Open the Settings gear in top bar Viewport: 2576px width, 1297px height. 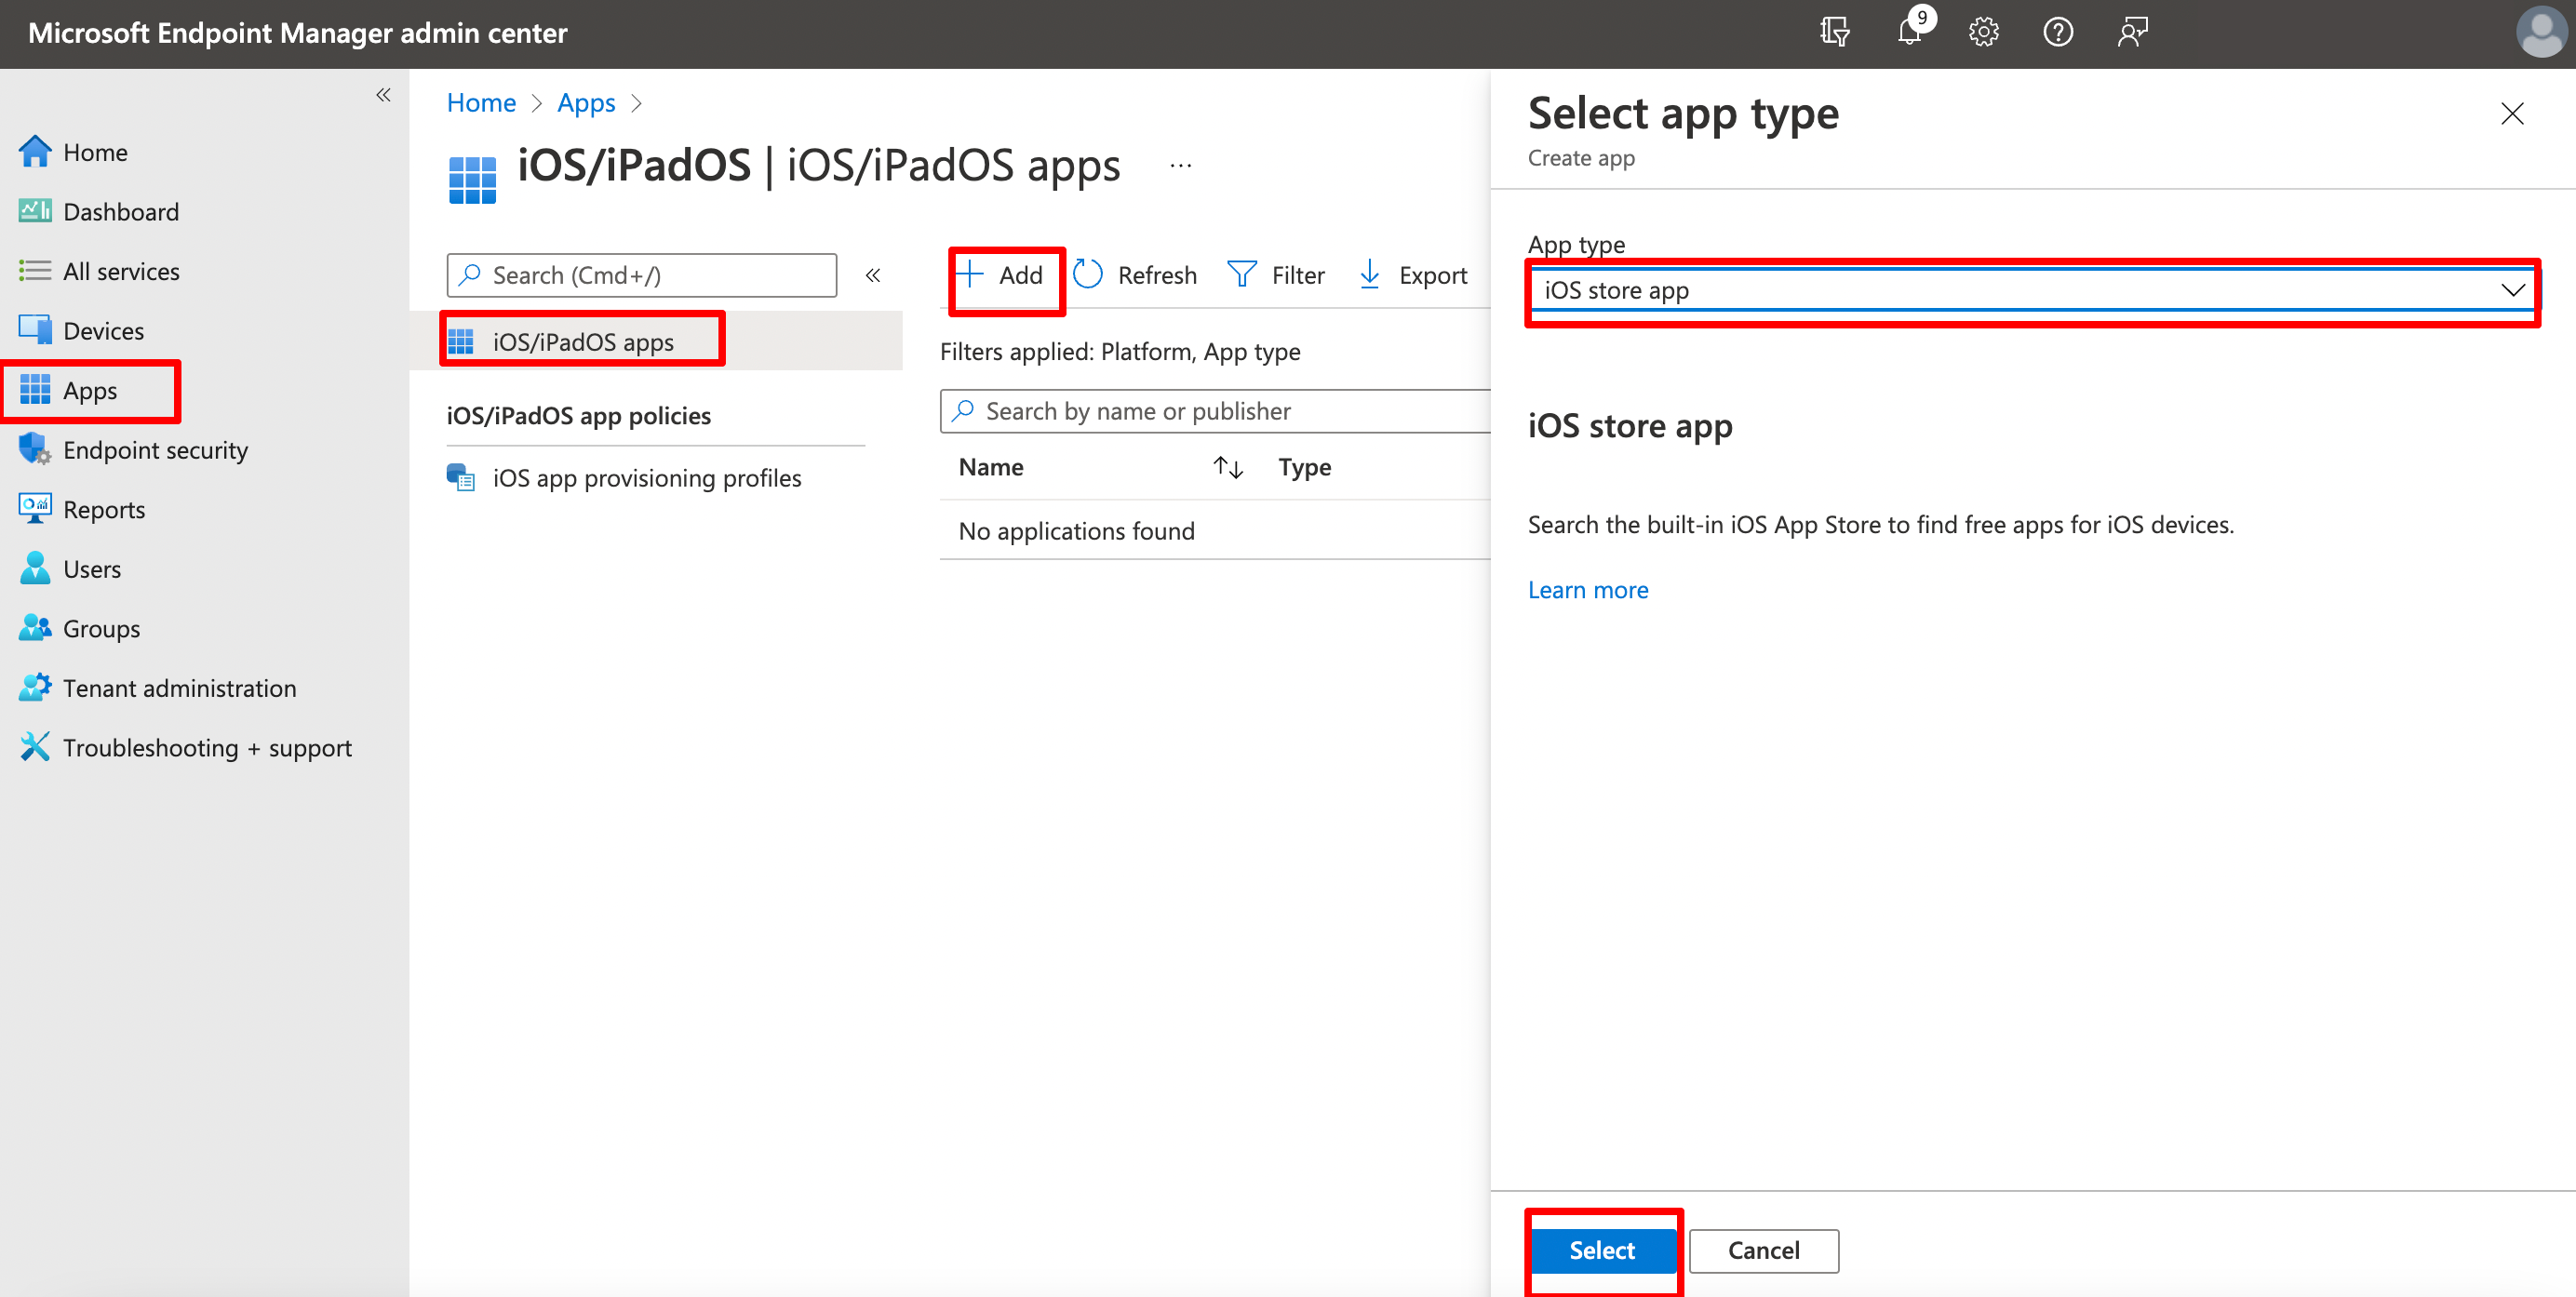[1983, 32]
